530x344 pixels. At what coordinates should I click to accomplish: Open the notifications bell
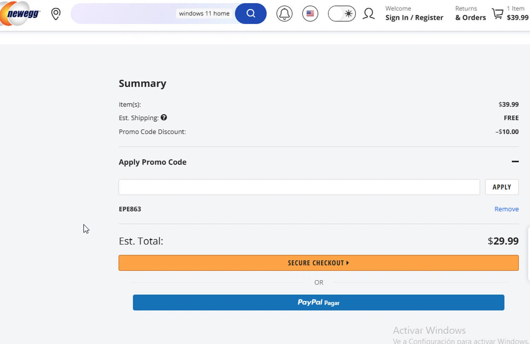coord(284,14)
